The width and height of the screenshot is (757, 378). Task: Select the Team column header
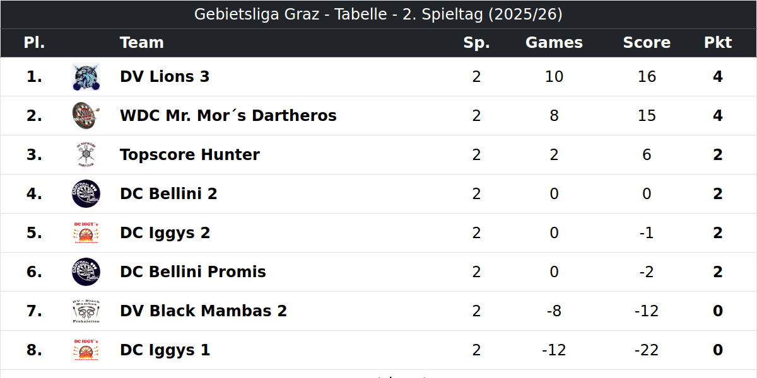click(x=142, y=43)
